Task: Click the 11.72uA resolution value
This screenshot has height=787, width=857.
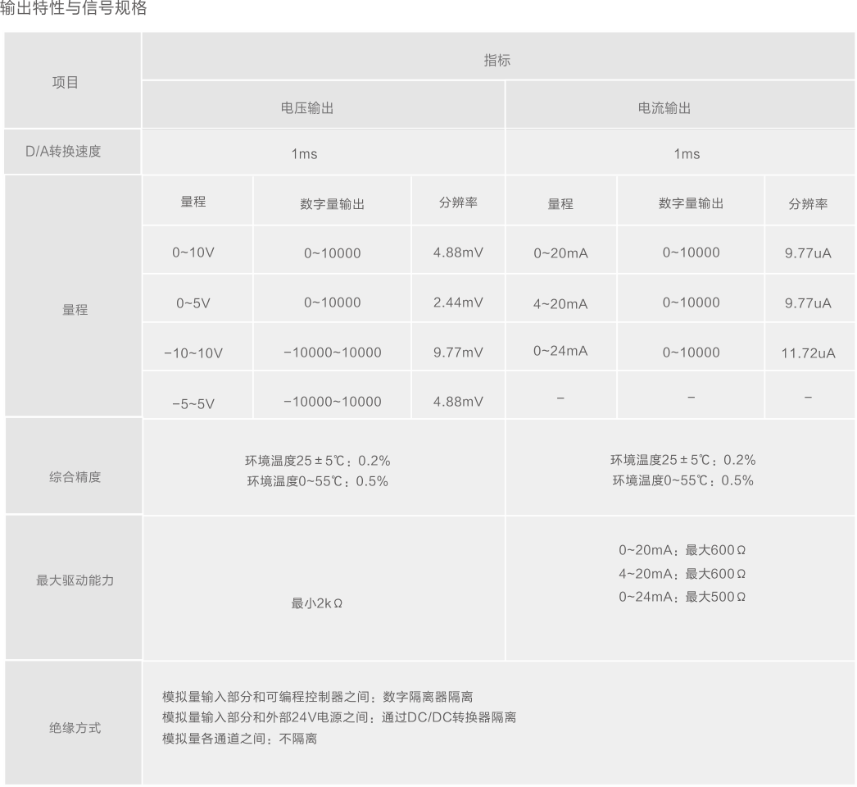Action: click(x=808, y=353)
